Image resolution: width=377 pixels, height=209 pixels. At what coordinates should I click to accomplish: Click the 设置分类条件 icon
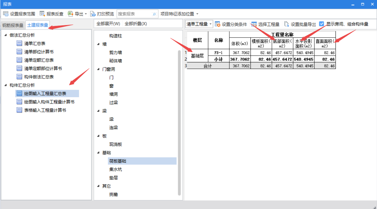[218, 24]
